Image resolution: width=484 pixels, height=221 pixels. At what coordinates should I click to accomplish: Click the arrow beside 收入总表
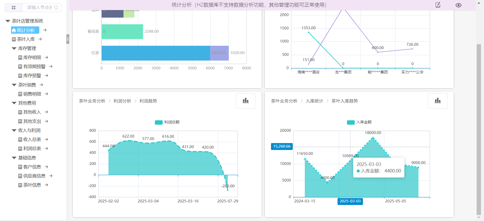(x=46, y=140)
